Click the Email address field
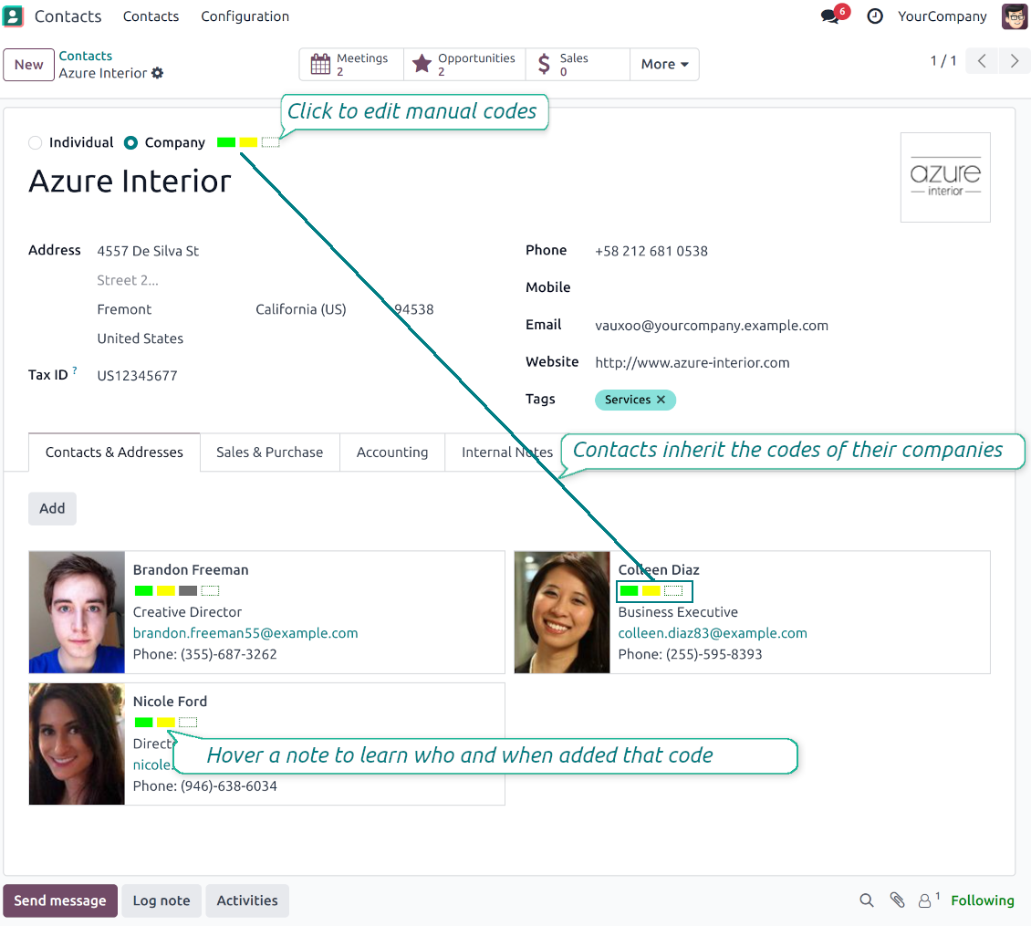1031x926 pixels. [x=712, y=326]
